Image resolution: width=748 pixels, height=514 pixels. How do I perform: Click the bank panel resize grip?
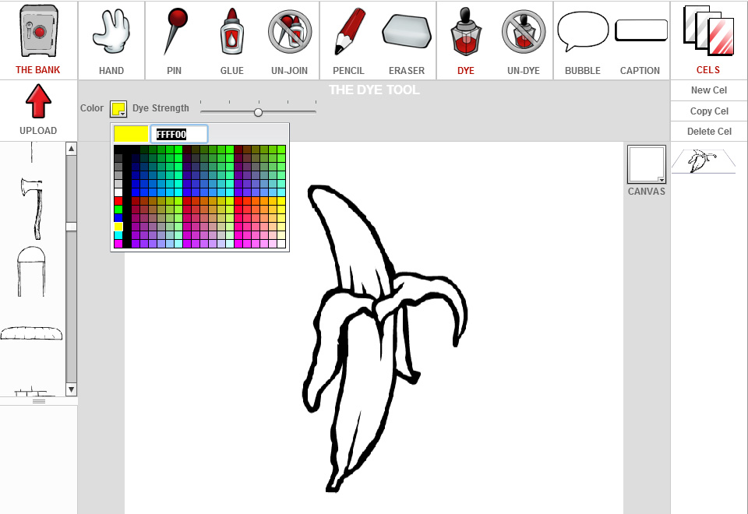point(39,402)
